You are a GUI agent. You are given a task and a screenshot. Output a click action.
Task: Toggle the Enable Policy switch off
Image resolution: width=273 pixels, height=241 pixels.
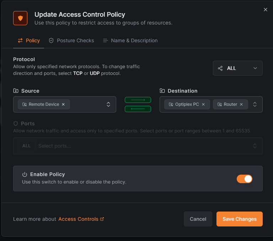point(245,179)
